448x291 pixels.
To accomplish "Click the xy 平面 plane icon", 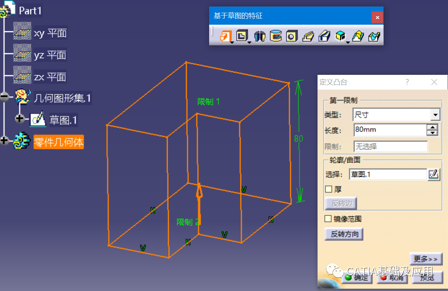I will (x=22, y=31).
